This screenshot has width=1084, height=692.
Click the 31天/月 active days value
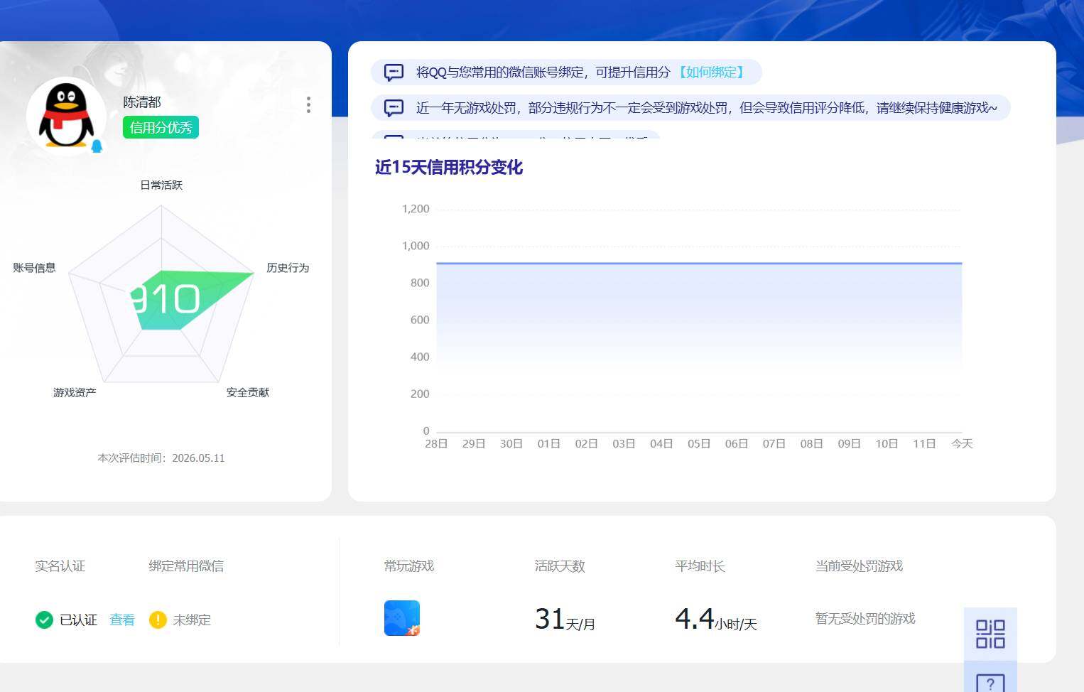565,620
